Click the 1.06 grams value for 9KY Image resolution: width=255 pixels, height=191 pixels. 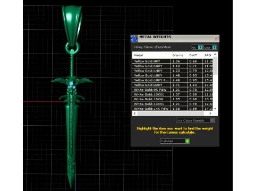(x=176, y=61)
